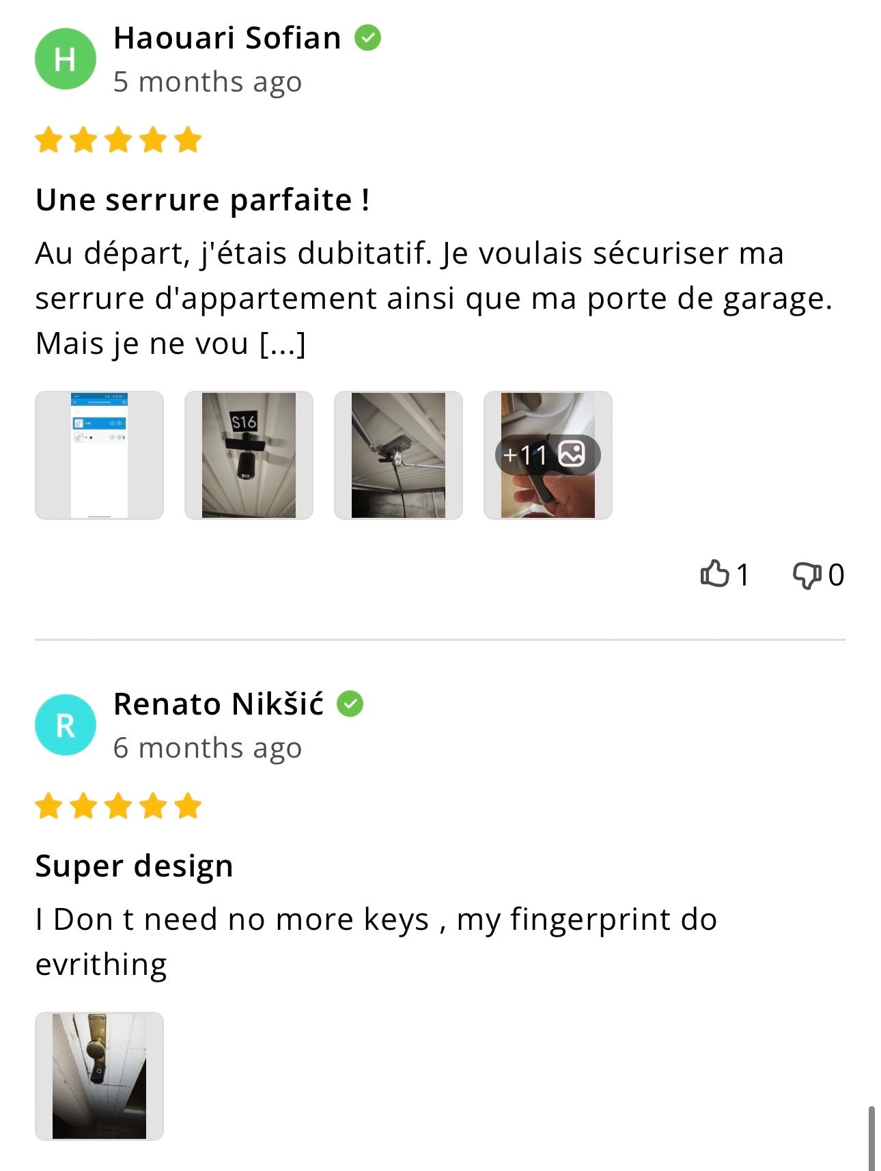Click the review title "Une serrure parfaite !"
Screen dimensions: 881x1171
(203, 200)
